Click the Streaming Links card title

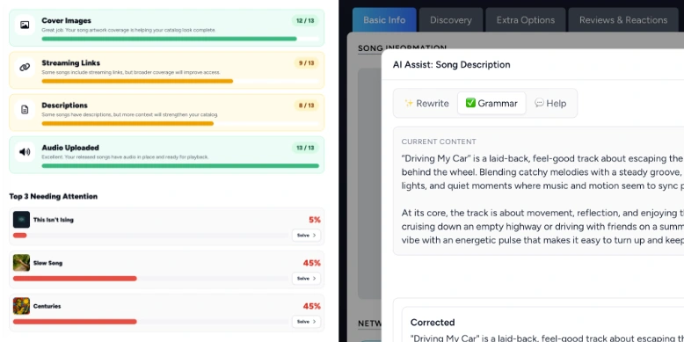[x=70, y=62]
